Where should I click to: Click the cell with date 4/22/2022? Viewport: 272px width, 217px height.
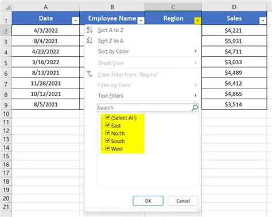[x=45, y=51]
